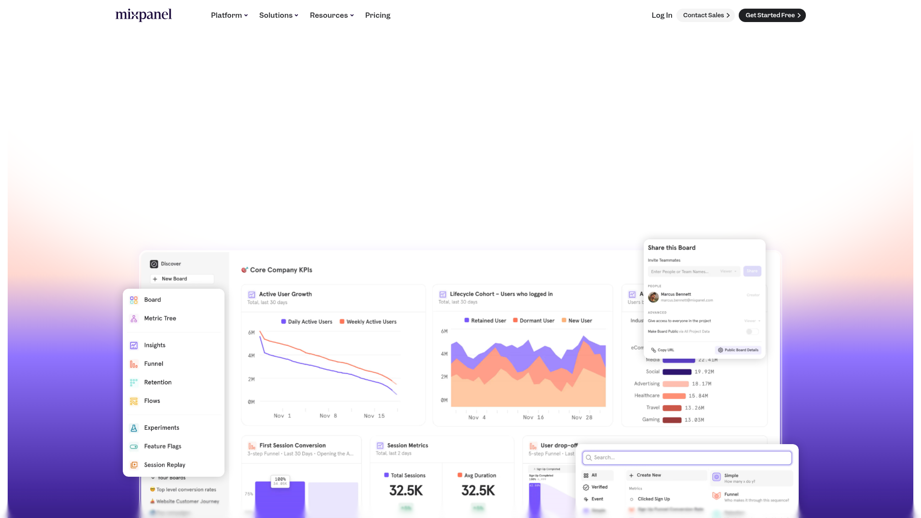Select the Flows icon in sidebar
This screenshot has width=921, height=518.
pyautogui.click(x=133, y=401)
